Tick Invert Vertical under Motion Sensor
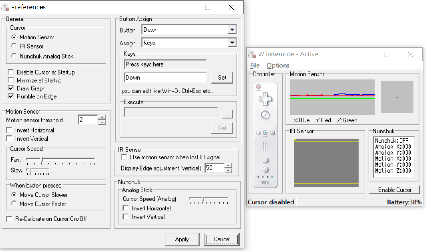 (10, 138)
